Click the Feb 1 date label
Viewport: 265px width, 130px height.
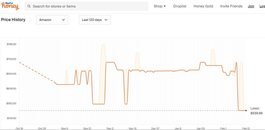(x=223, y=129)
